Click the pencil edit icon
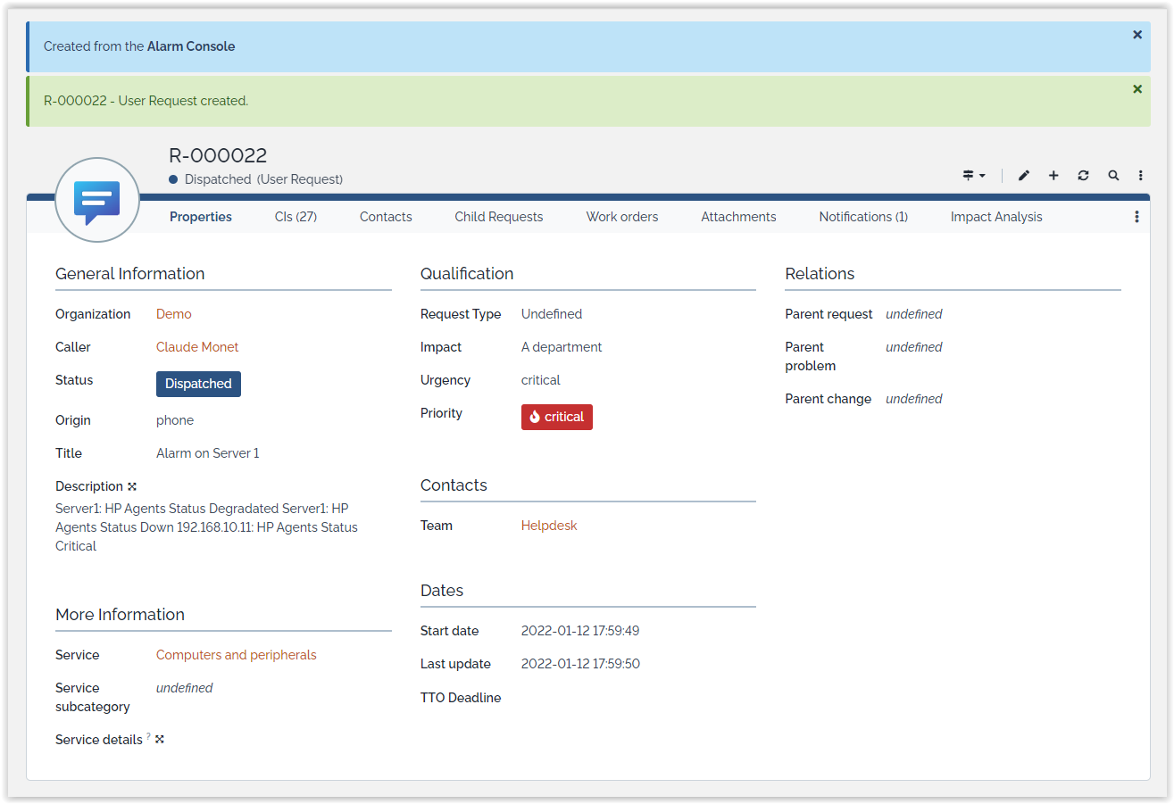 [1023, 176]
